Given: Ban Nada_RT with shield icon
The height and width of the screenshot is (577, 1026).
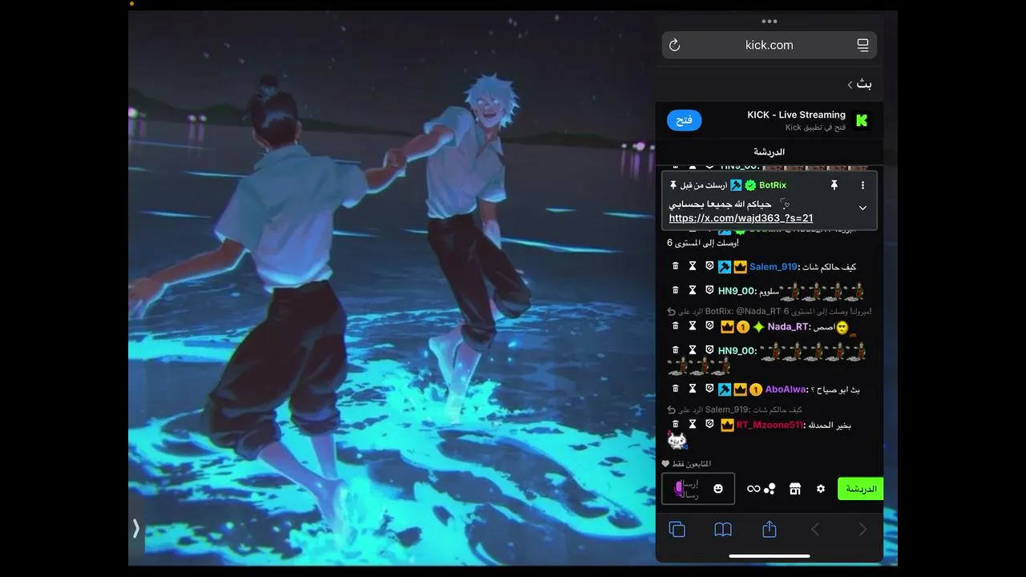Looking at the screenshot, I should tap(709, 326).
